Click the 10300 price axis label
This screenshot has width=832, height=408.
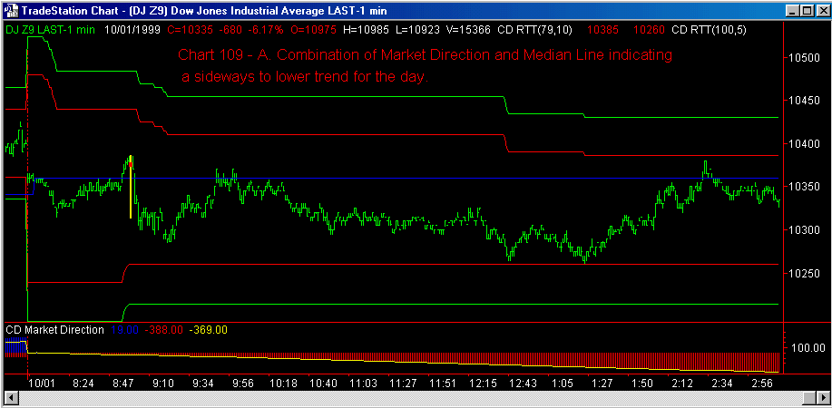(x=804, y=230)
